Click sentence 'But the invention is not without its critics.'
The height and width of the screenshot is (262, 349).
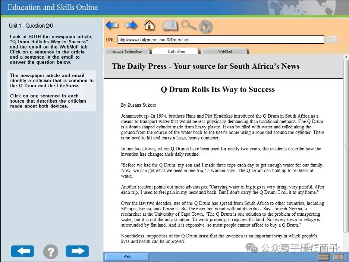coord(221,209)
